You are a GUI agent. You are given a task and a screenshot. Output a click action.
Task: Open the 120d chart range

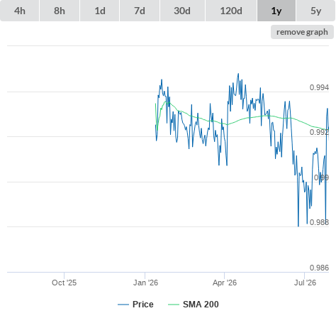pyautogui.click(x=231, y=11)
